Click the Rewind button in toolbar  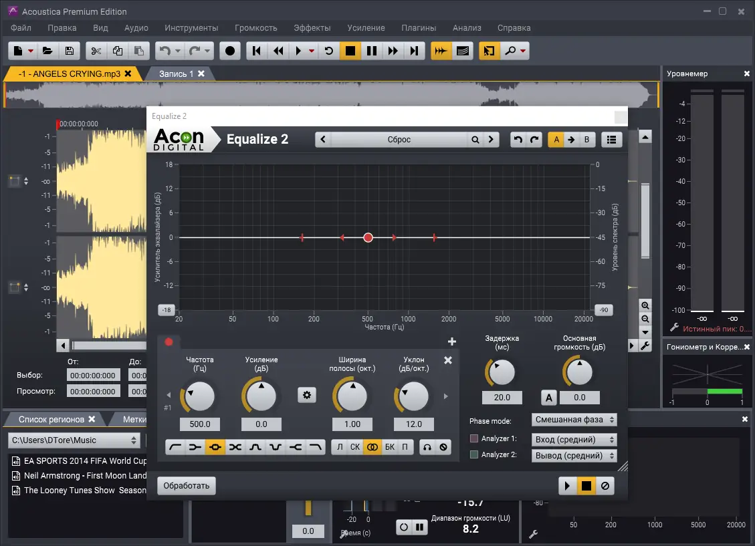pyautogui.click(x=278, y=51)
